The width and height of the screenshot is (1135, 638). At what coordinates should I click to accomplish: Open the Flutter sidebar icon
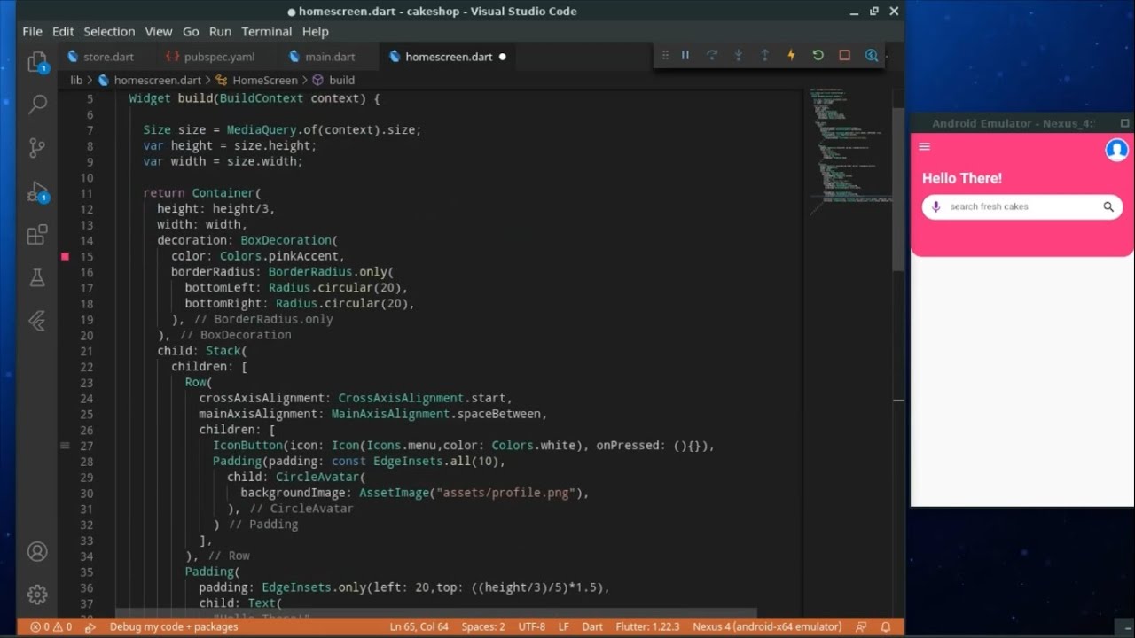point(37,320)
